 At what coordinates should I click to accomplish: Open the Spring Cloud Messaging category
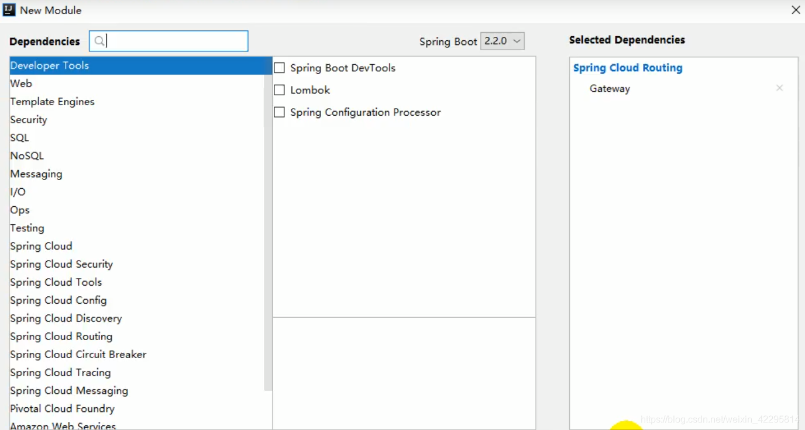click(x=137, y=391)
